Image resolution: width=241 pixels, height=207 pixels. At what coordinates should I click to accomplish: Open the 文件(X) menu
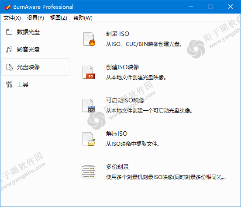click(12, 18)
